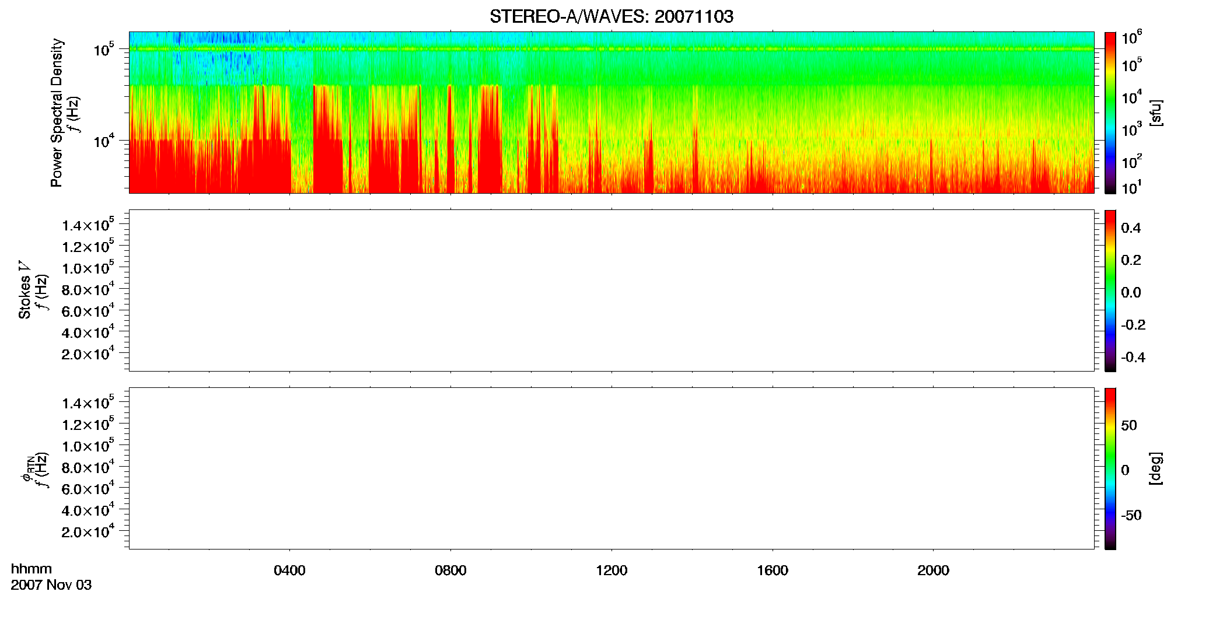This screenshot has height=630, width=1223.
Task: Click the -50 tick on degree color bar
Action: [1131, 516]
